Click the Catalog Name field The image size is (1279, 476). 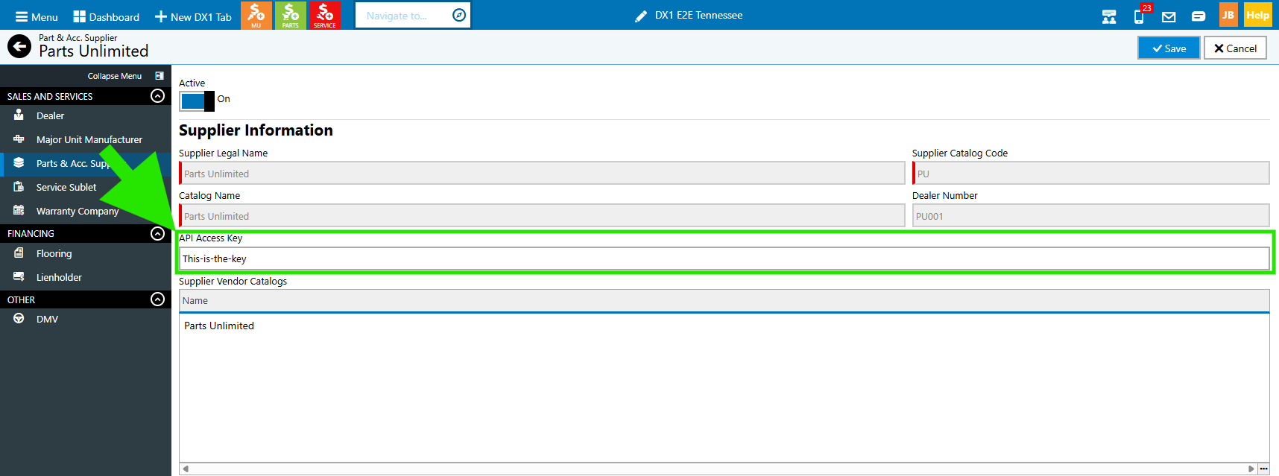542,216
